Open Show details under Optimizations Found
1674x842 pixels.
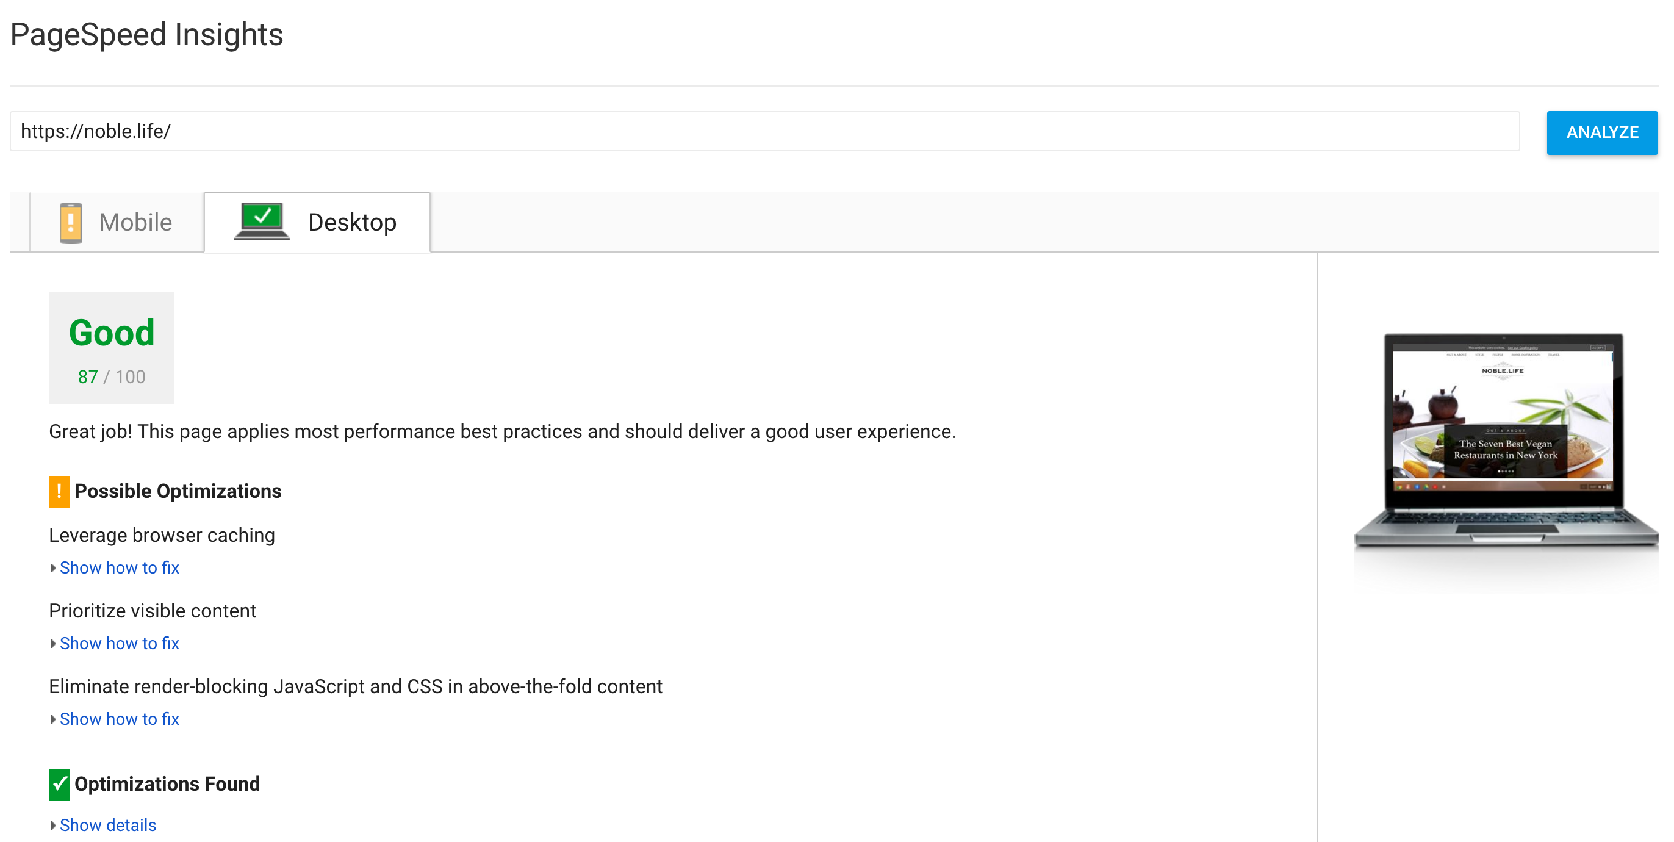[108, 825]
